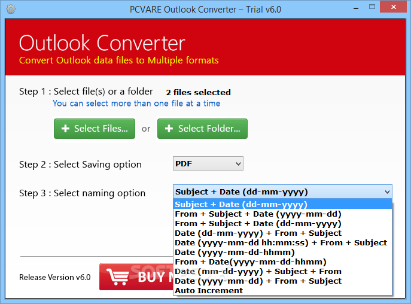
Task: Select From + Date(yyyy-mm-dd-hhmm) naming option
Action: (282, 262)
